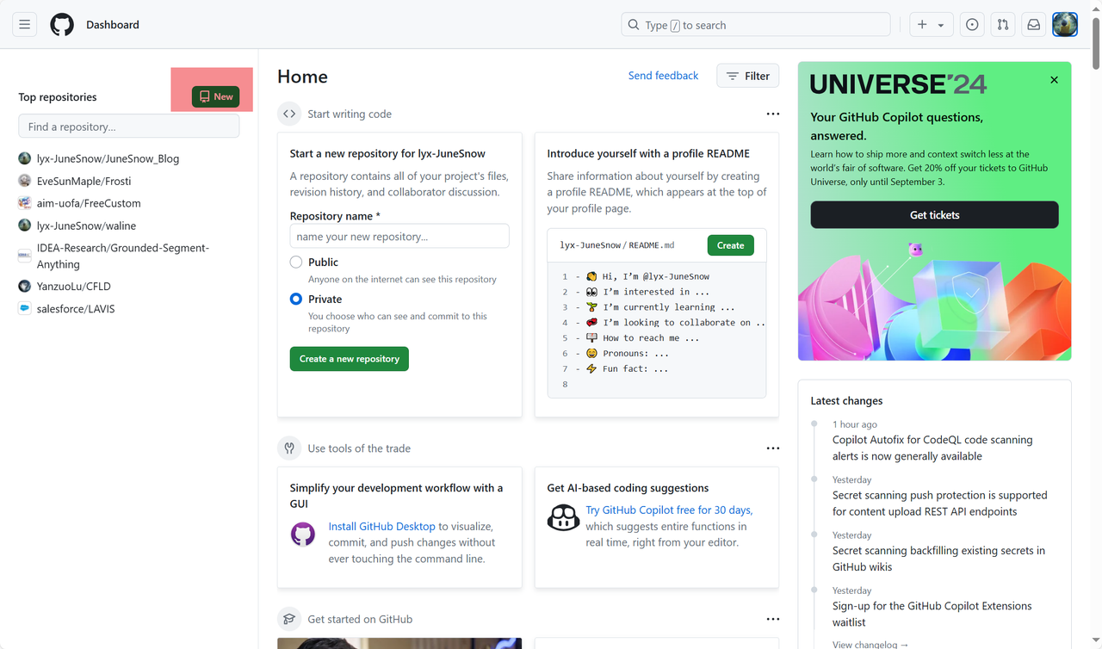The height and width of the screenshot is (649, 1102).
Task: Click the GitHub Octocat logo
Action: point(62,25)
